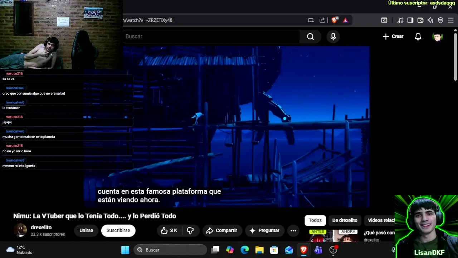Click chat message 'mucha gente mala en este planeta'
Image resolution: width=458 pixels, height=258 pixels.
(29, 137)
